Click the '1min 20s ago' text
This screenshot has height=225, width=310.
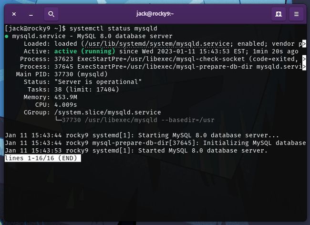coord(275,51)
